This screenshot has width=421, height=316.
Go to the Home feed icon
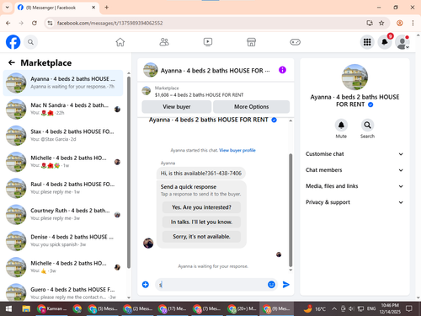[120, 42]
